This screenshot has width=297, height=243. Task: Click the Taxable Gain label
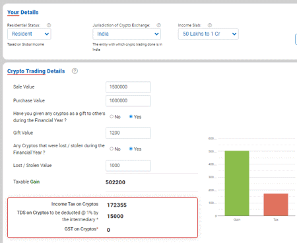tap(26, 182)
